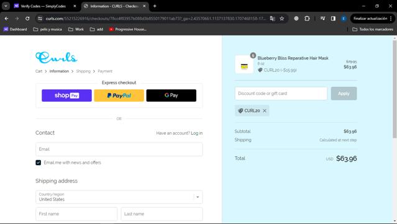Click Finalizar actualización button
The height and width of the screenshot is (224, 397).
pyautogui.click(x=370, y=19)
